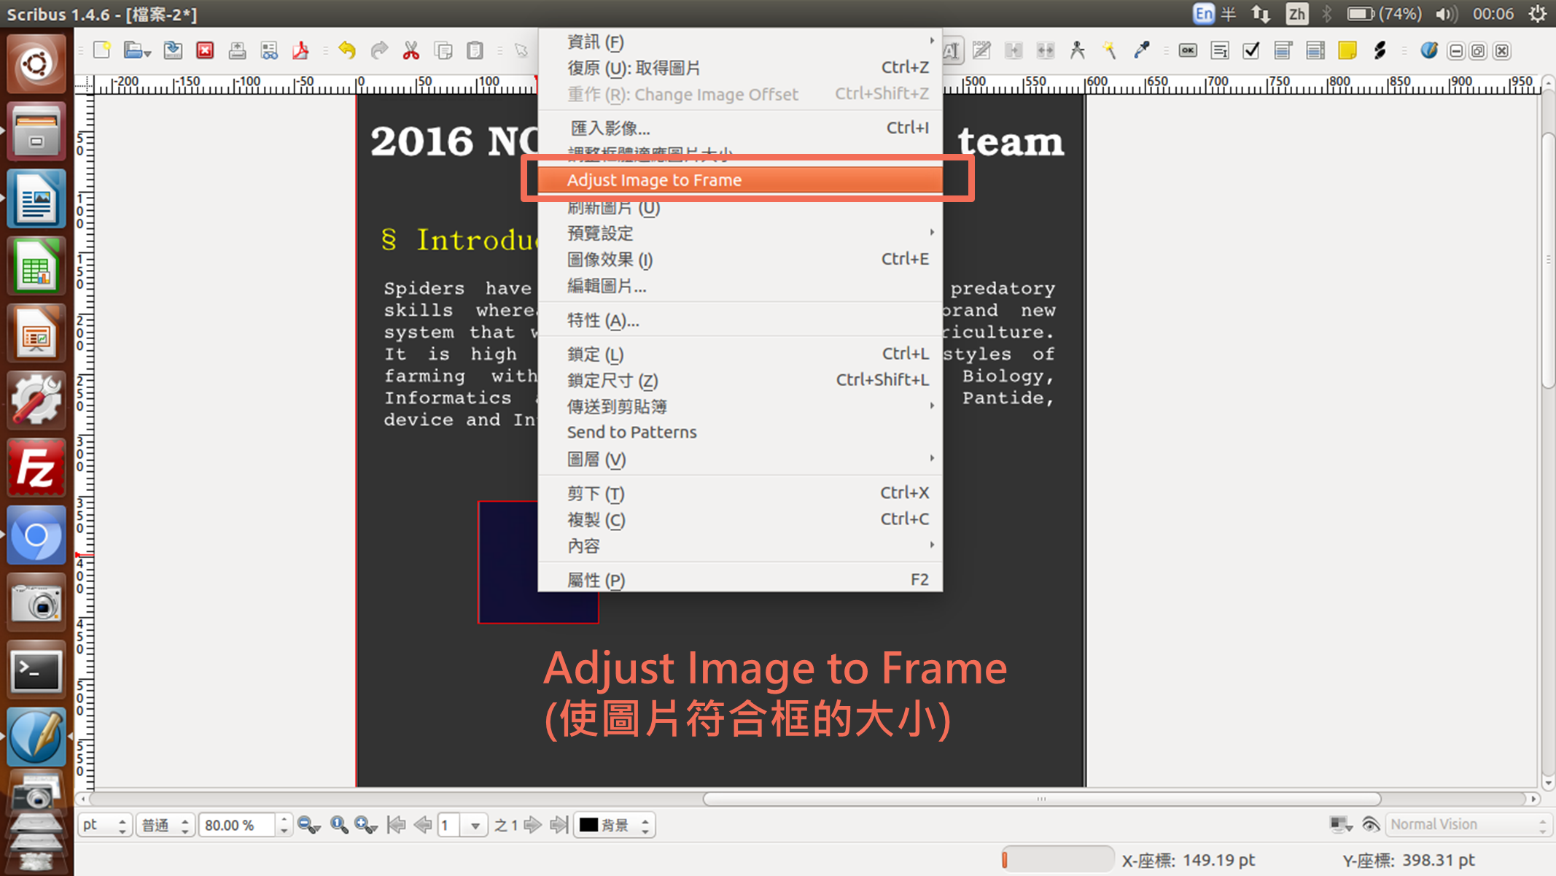The image size is (1556, 876).
Task: Select 剪下 (T) in the context menu
Action: 740,493
